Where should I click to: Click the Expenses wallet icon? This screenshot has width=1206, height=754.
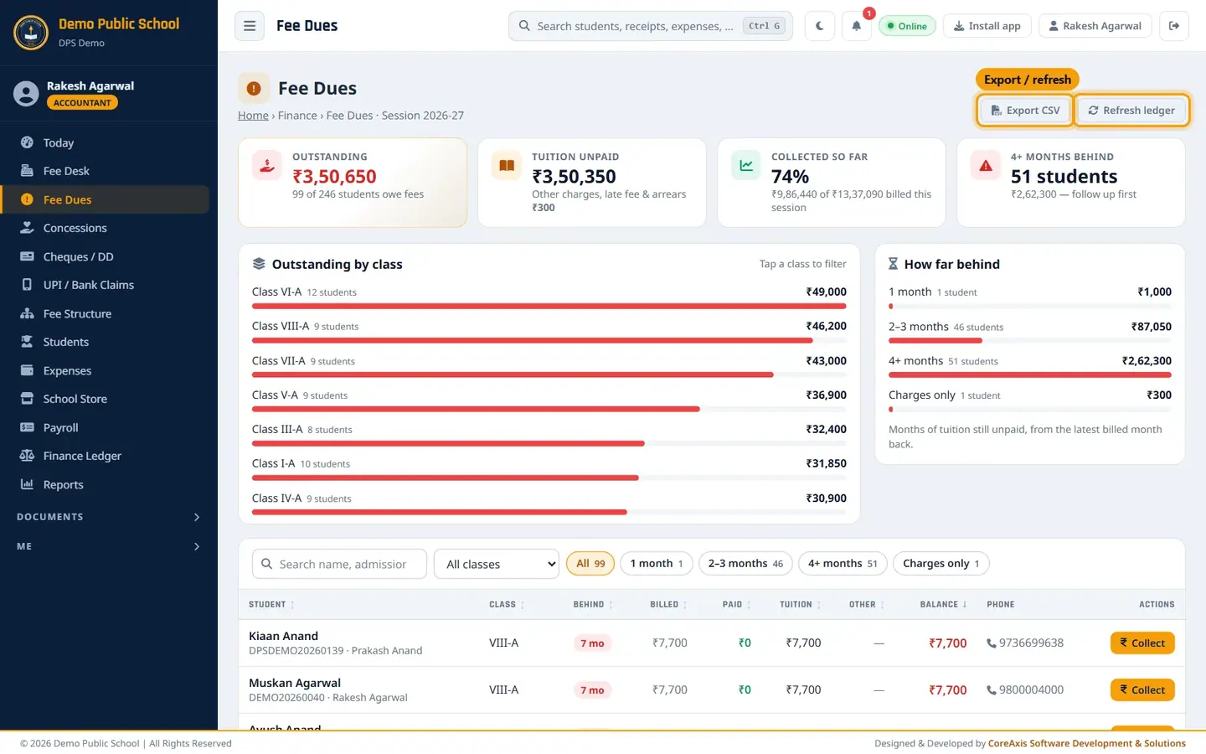(x=27, y=370)
